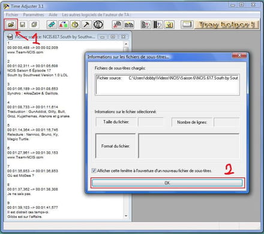Screen dimensions: 264x234
Task: Click the subtitle scrollbar down arrow
Action: coord(126,216)
